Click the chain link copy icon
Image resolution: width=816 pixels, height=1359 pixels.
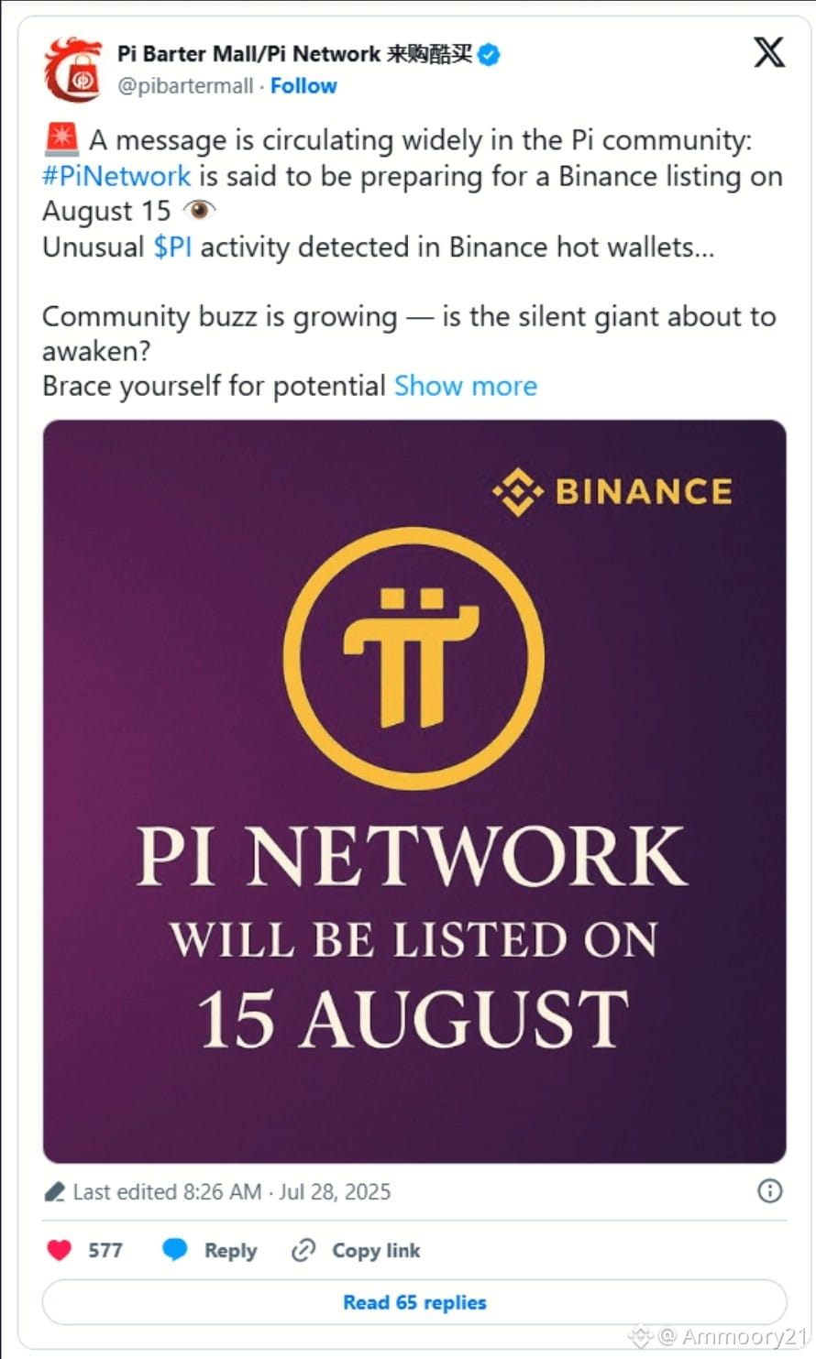click(x=303, y=1250)
